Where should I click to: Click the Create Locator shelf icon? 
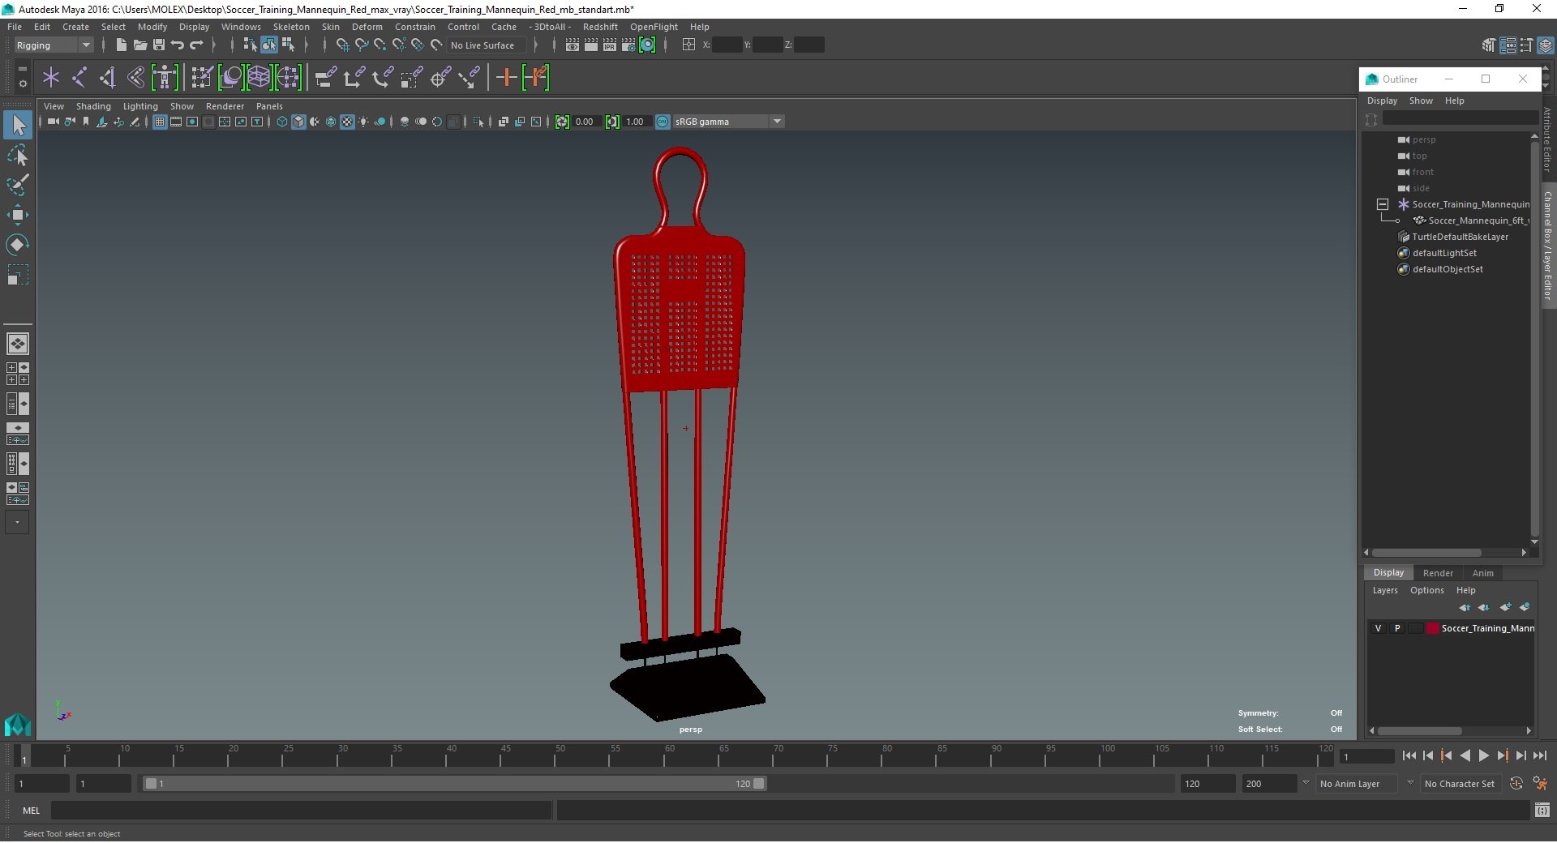(51, 78)
